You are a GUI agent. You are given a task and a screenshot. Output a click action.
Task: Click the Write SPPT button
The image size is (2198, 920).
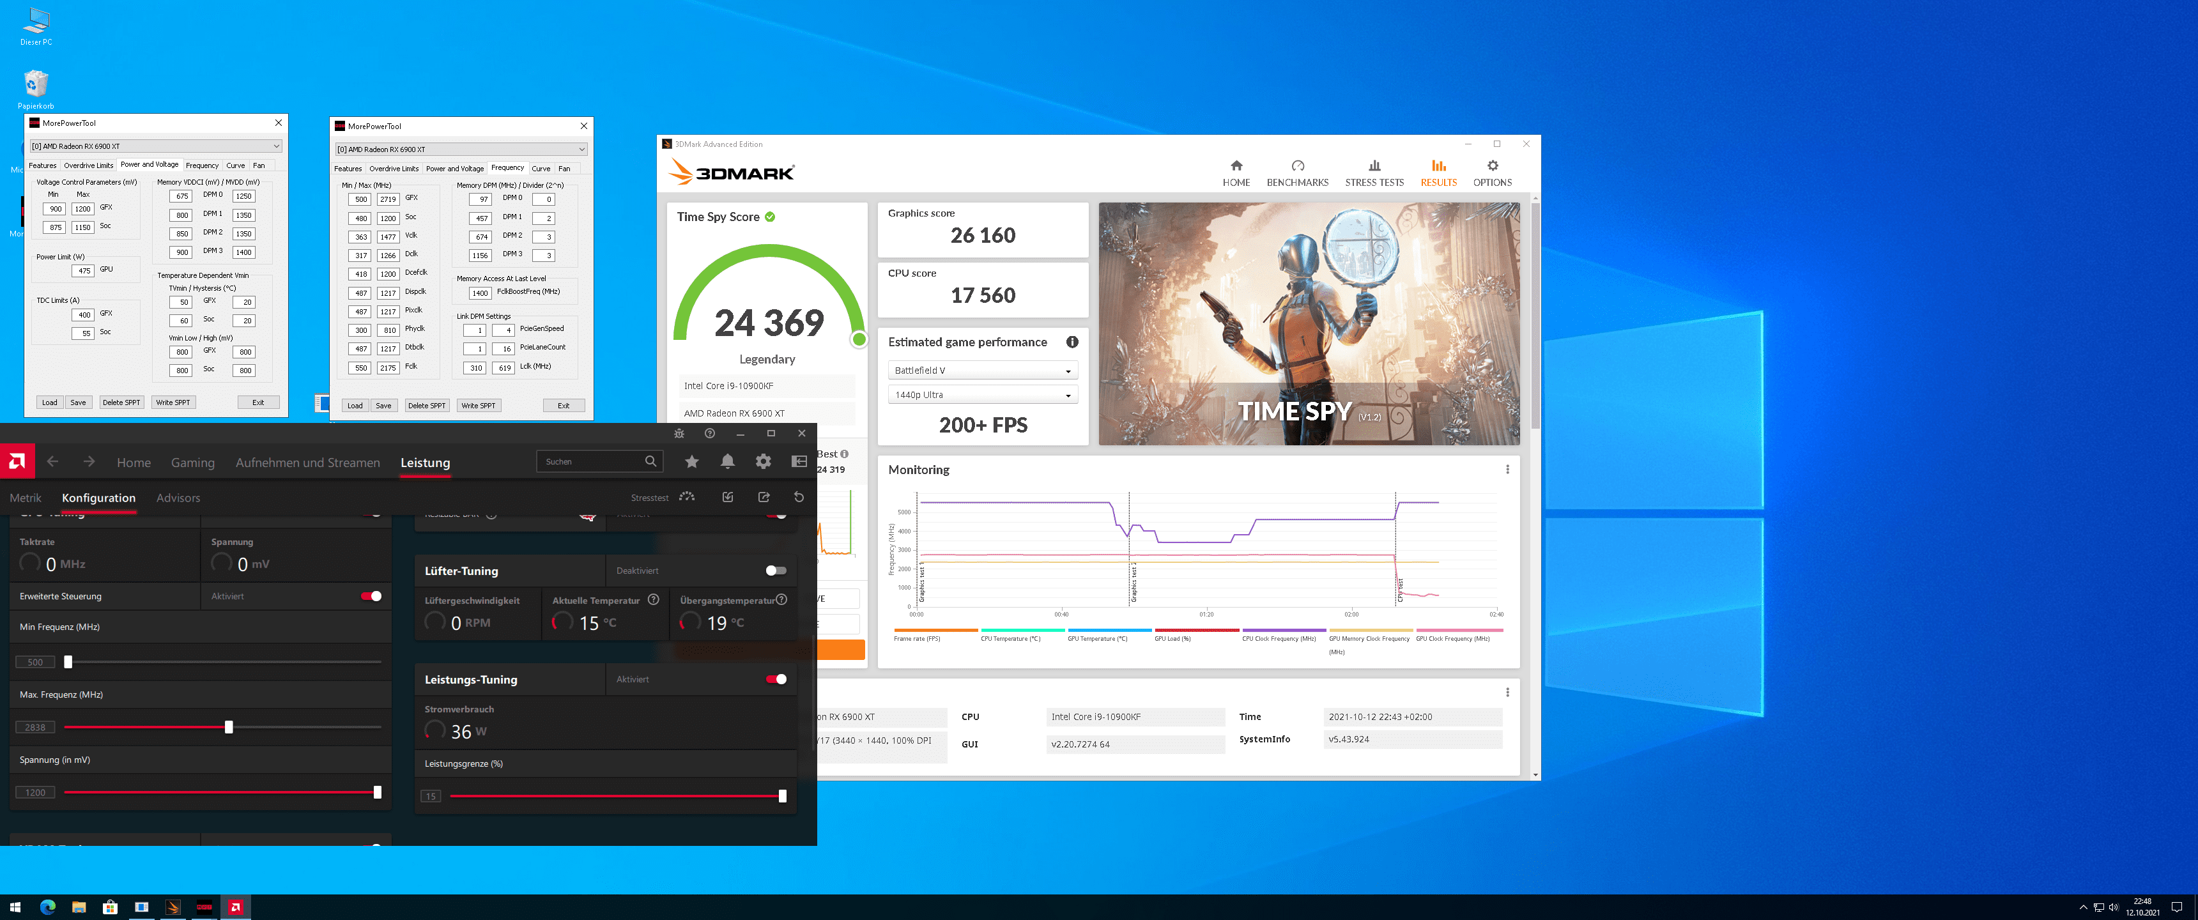coord(173,403)
